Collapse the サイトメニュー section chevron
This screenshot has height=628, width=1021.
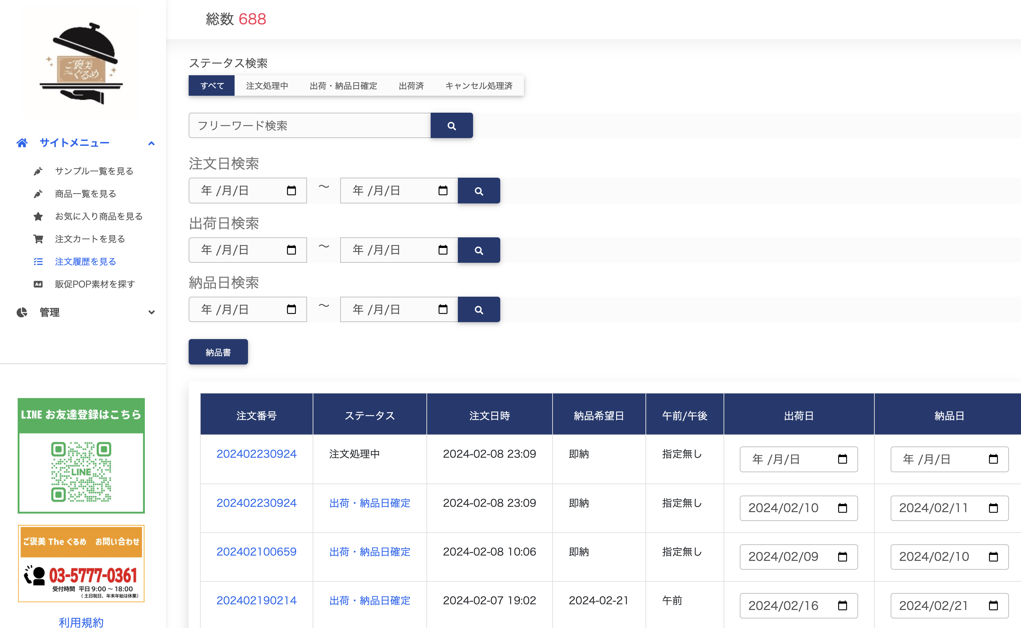tap(151, 143)
